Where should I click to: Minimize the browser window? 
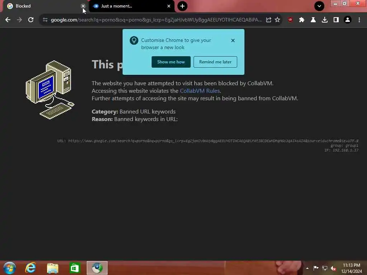pos(335,4)
